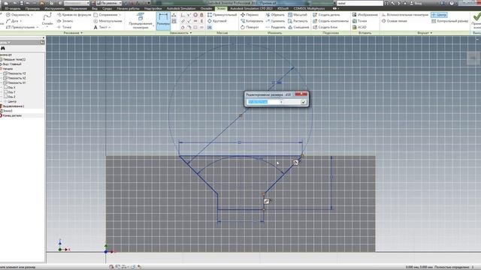Select Вид: Главный in model browser
481x270 pixels.
click(11, 64)
